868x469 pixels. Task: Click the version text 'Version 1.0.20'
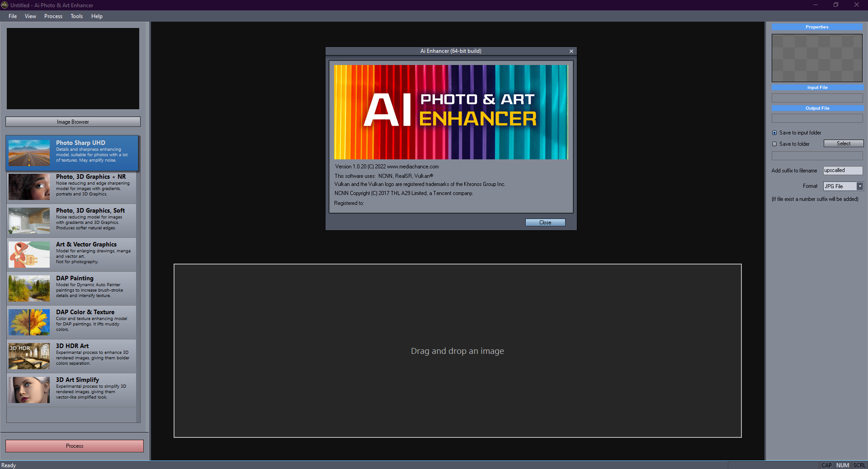pyautogui.click(x=351, y=167)
